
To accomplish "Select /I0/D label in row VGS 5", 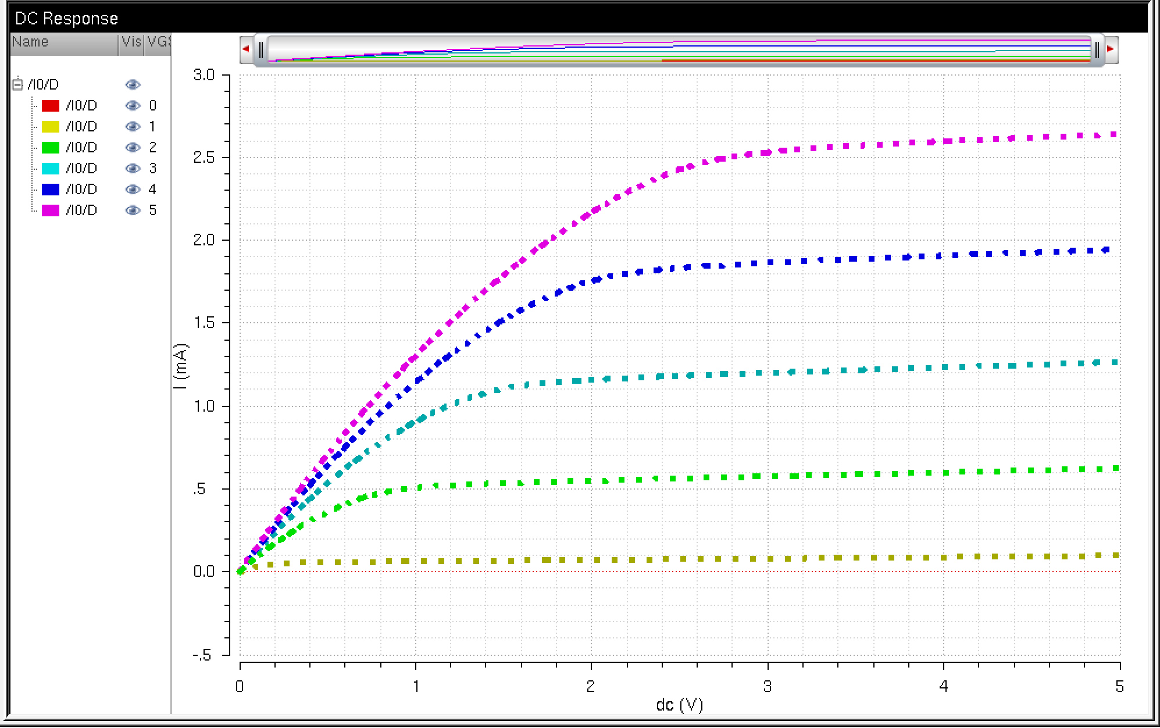I will pyautogui.click(x=81, y=210).
